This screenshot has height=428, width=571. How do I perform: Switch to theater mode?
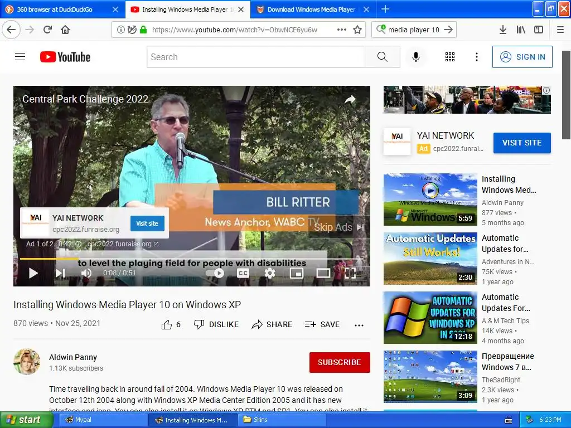click(x=323, y=273)
